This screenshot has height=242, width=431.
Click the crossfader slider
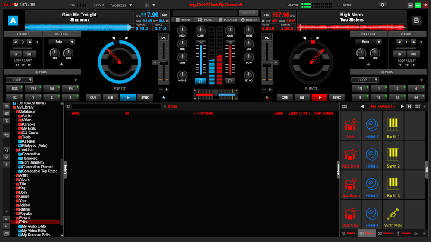[215, 94]
